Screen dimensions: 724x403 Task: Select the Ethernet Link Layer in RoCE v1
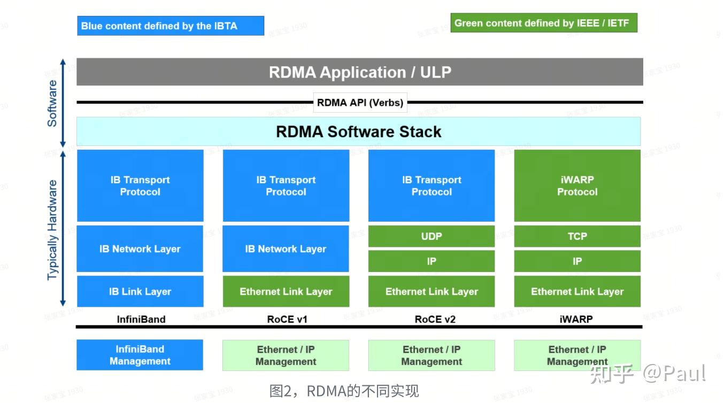click(x=286, y=291)
